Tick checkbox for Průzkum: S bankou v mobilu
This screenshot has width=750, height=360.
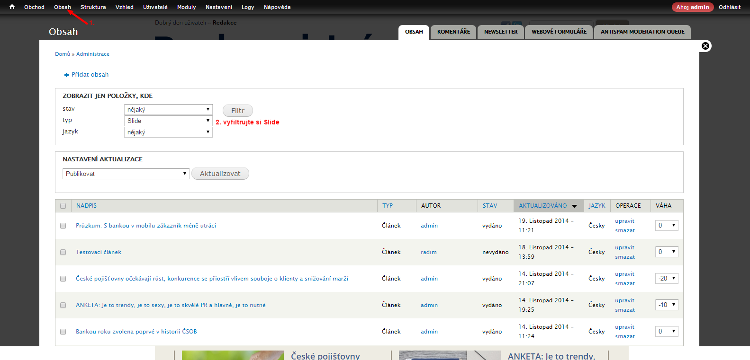coord(63,226)
